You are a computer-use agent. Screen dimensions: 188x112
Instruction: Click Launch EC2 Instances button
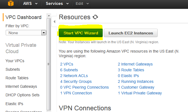tap(131, 33)
